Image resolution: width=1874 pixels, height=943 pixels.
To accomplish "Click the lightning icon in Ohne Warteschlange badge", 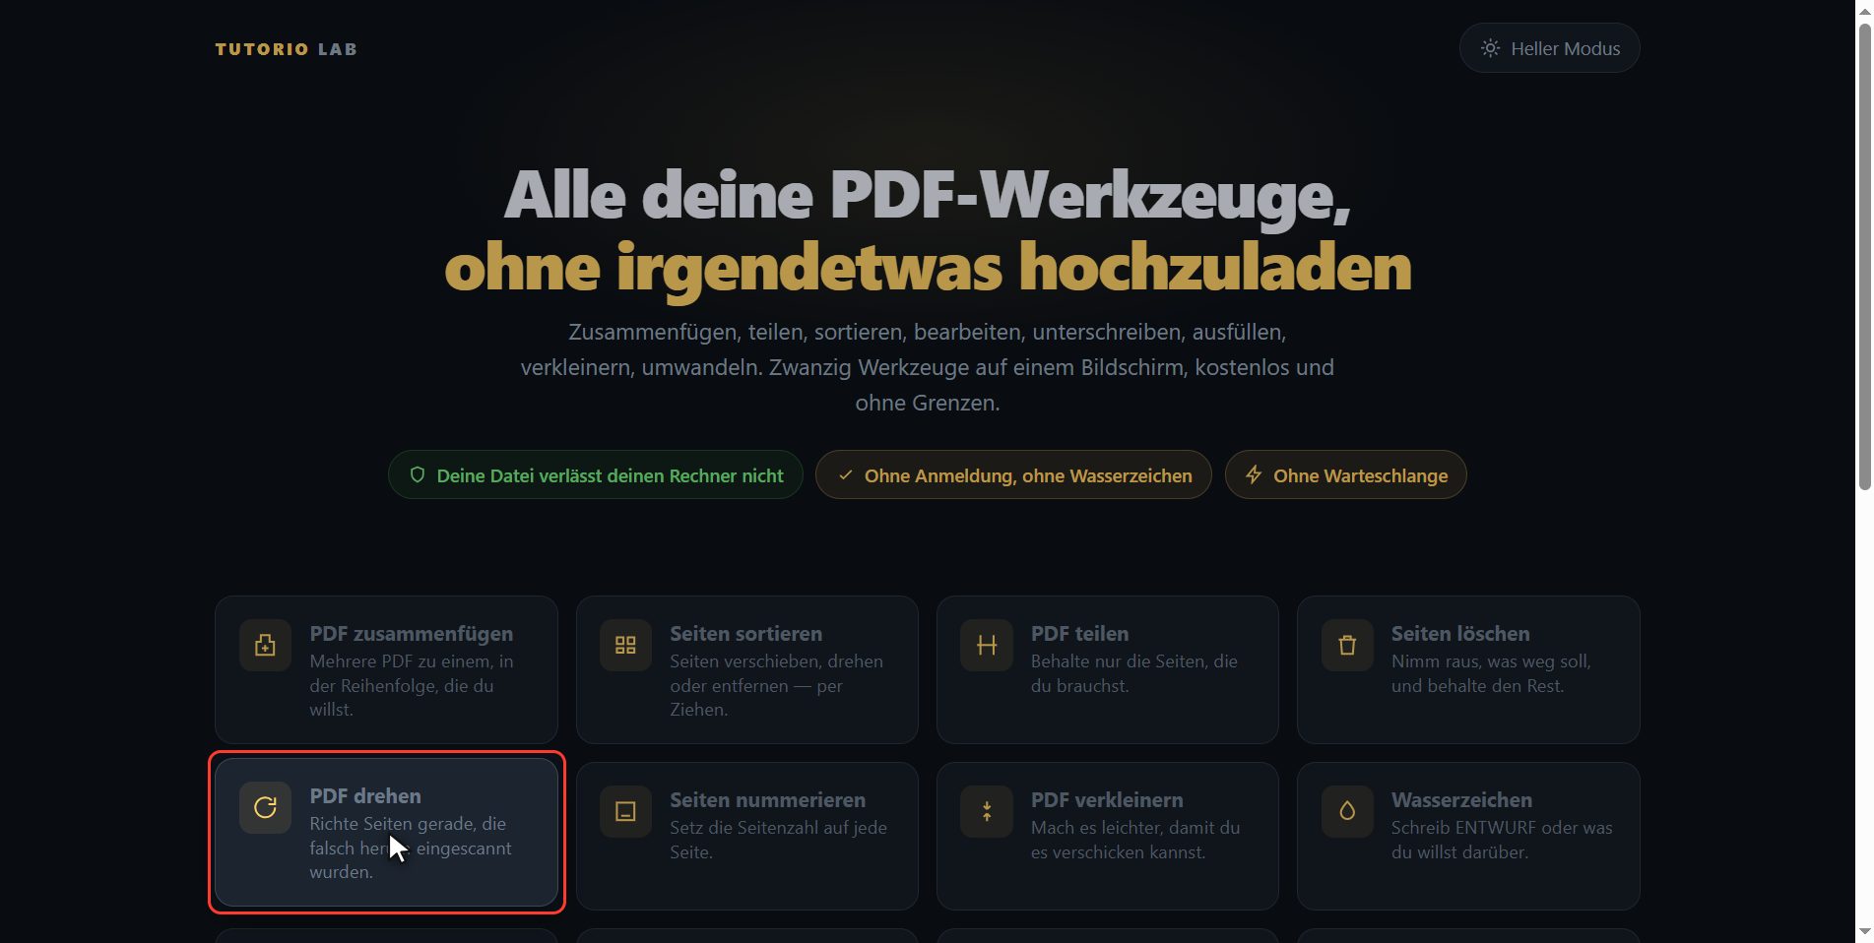I will pos(1254,475).
